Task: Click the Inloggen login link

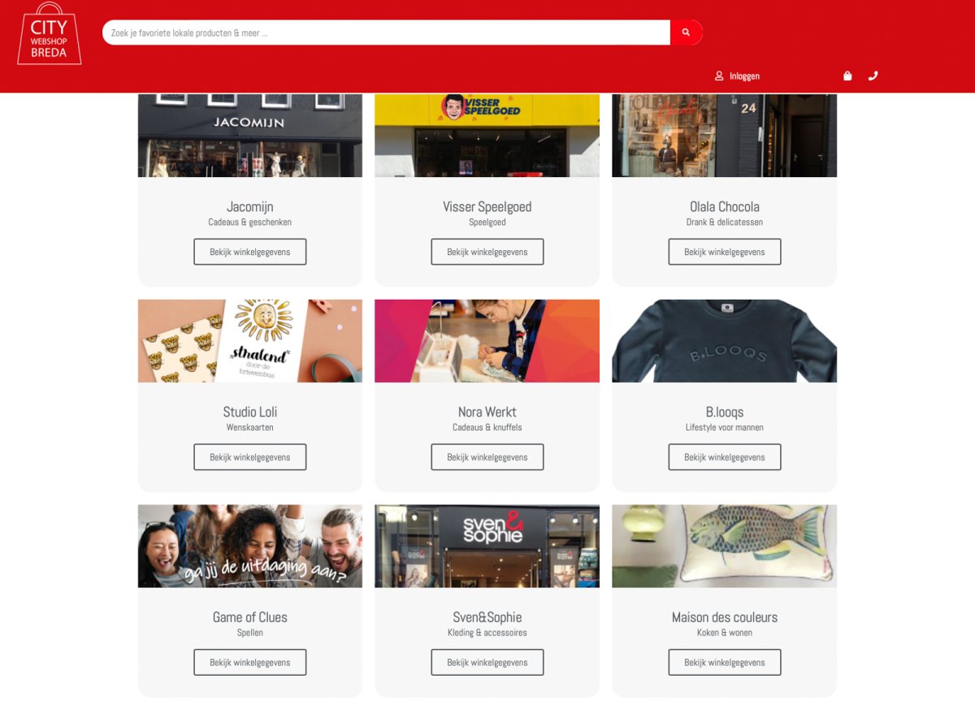Action: (x=744, y=76)
